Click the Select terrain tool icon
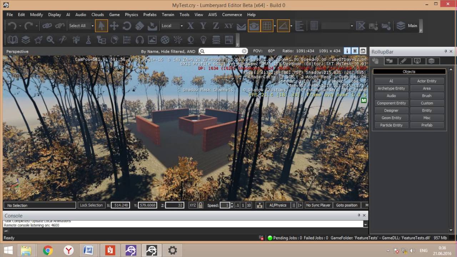 [152, 26]
